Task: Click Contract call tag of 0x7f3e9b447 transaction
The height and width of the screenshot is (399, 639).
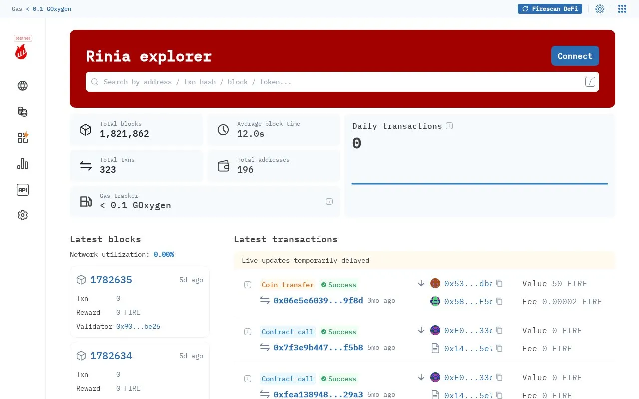Action: (x=288, y=332)
